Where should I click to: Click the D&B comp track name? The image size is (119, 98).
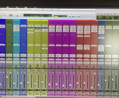[x=23, y=93]
